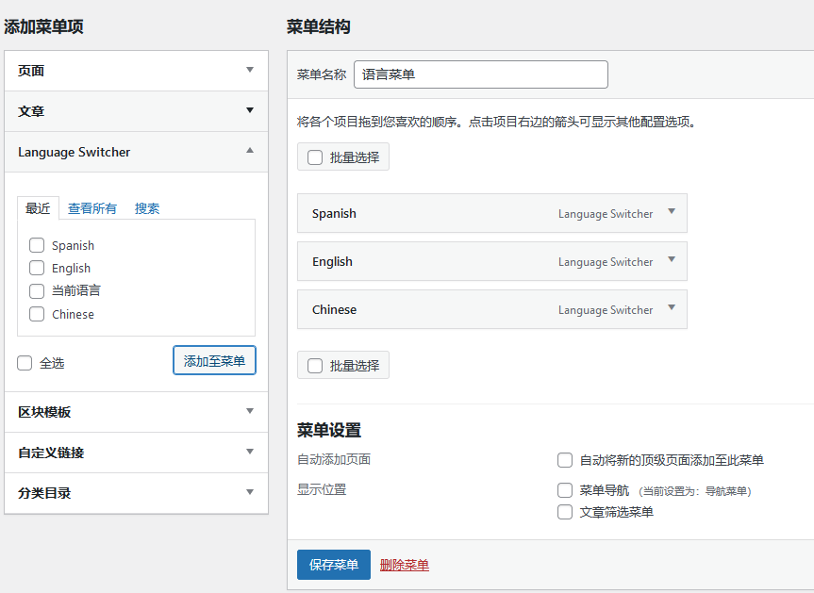Enable 自动将新的顶级页面添加至此菜单 option
814x593 pixels.
(565, 460)
